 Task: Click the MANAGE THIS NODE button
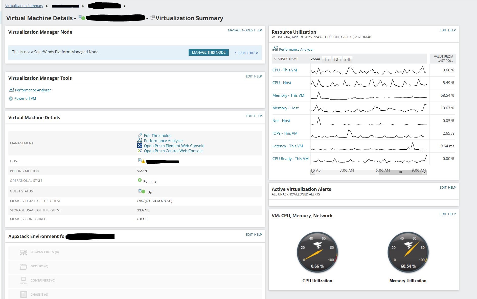coord(209,52)
